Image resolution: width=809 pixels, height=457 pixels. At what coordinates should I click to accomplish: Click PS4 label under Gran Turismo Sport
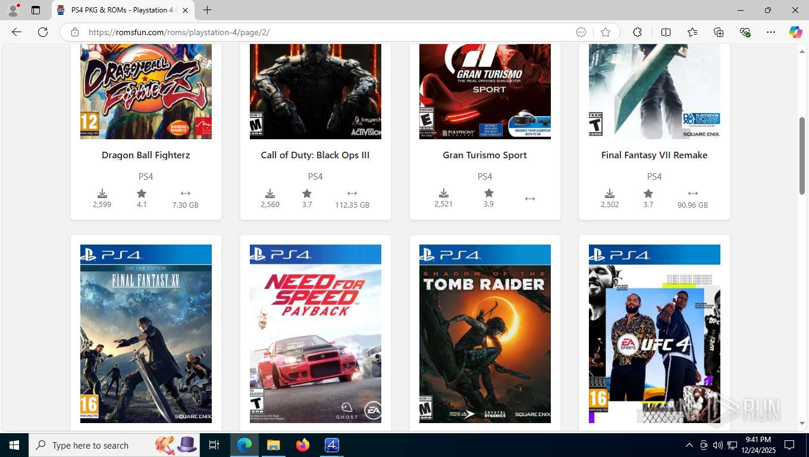pos(485,176)
